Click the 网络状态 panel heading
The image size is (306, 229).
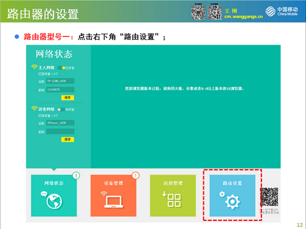tap(54, 54)
